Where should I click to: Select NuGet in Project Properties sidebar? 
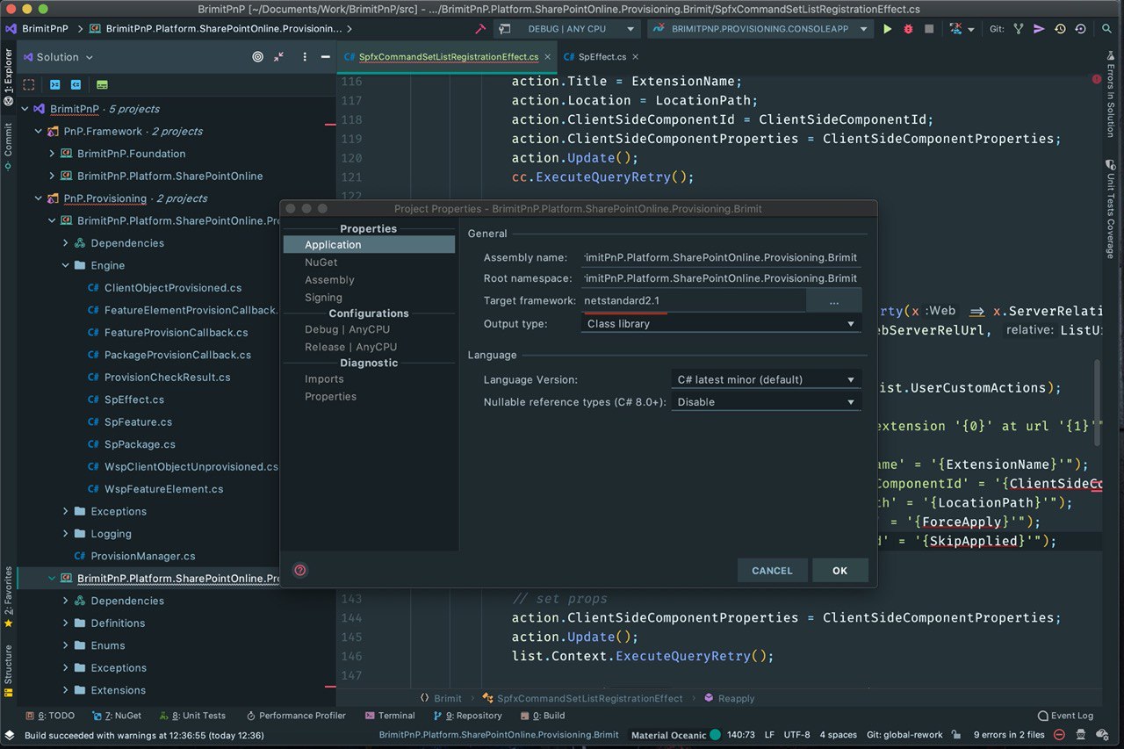click(321, 263)
